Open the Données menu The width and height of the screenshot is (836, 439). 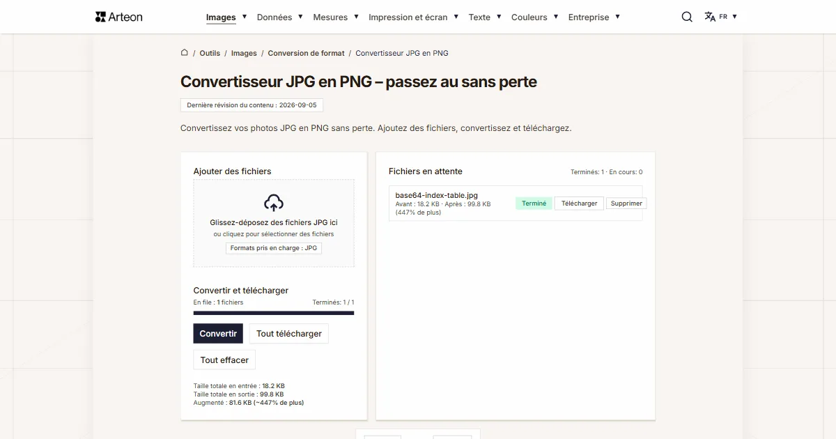(x=274, y=17)
